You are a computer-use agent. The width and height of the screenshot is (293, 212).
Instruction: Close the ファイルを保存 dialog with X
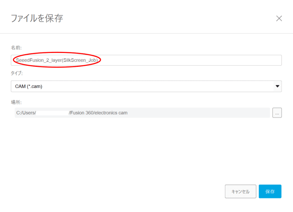point(279,19)
